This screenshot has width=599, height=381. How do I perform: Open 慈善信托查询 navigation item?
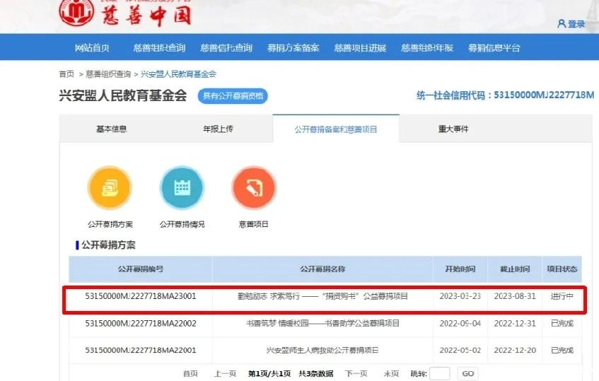[x=226, y=48]
